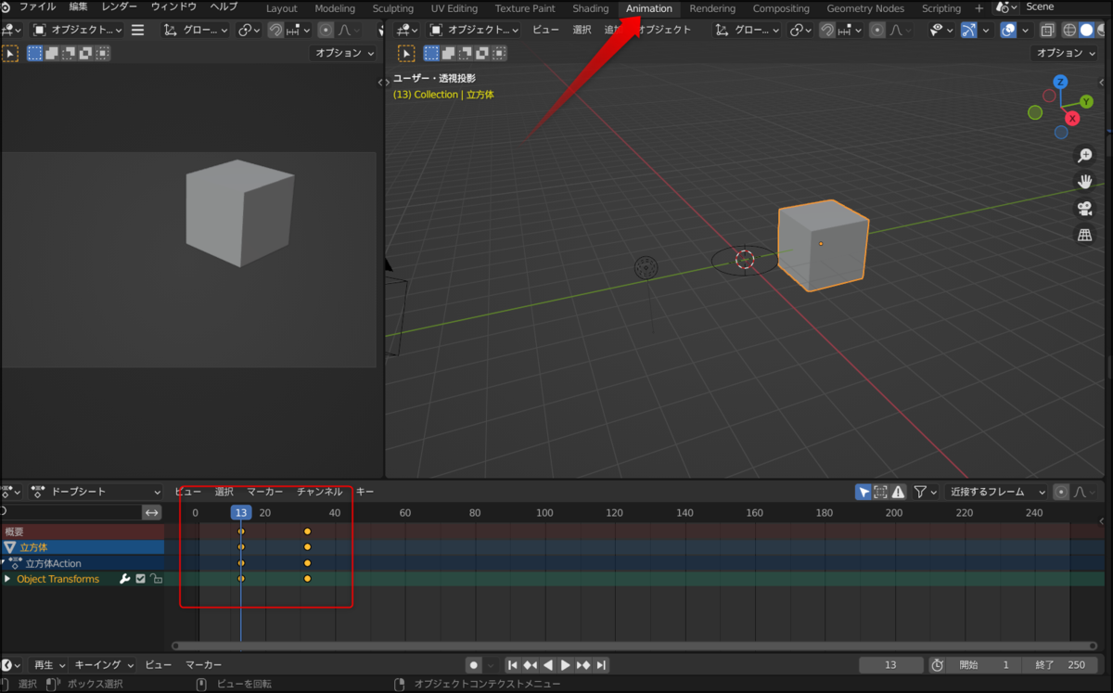This screenshot has height=693, width=1113.
Task: Open the 近接するフレーム snapping dropdown
Action: 997,492
